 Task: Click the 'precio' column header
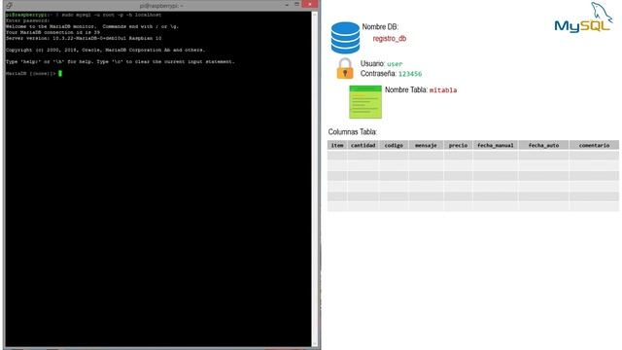(458, 145)
